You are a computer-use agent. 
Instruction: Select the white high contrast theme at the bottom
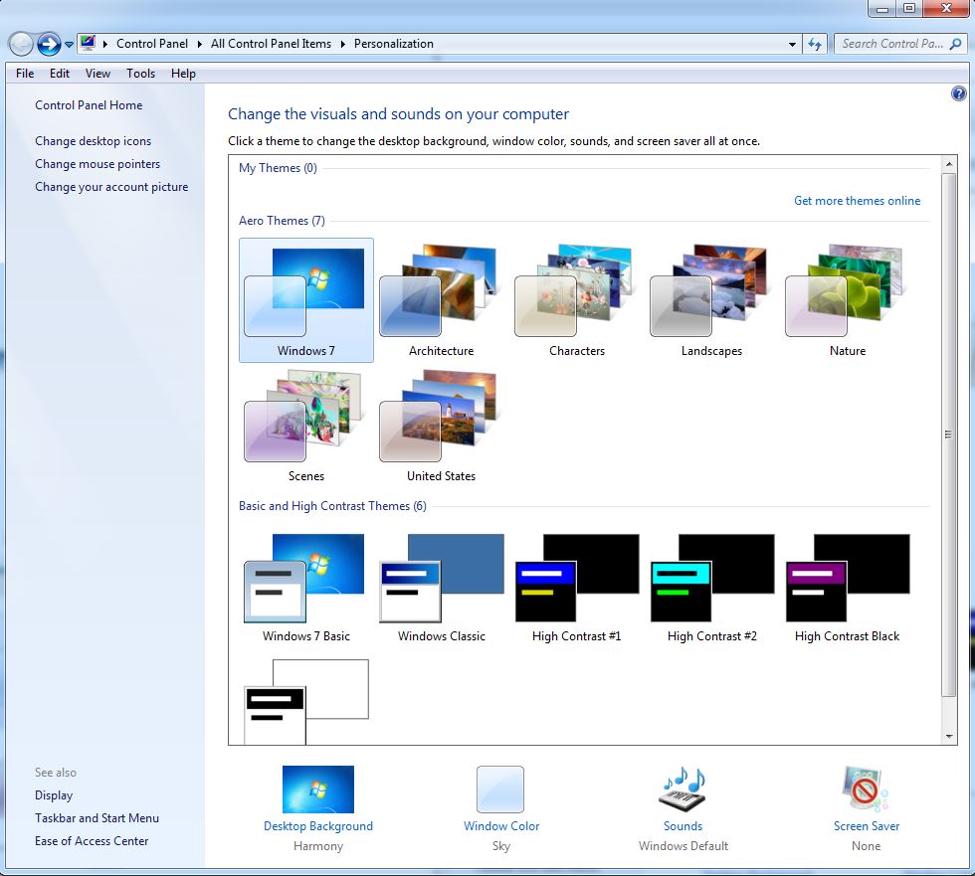pos(306,701)
